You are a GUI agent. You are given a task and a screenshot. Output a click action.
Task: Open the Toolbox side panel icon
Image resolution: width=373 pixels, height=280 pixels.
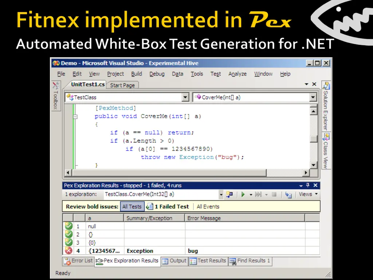pos(56,85)
